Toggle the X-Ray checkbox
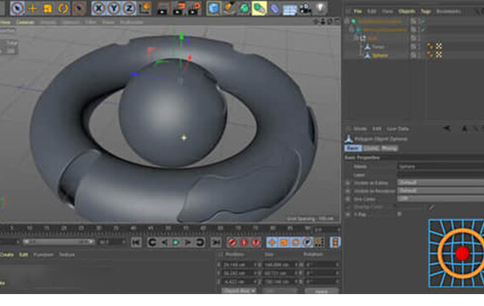The width and height of the screenshot is (484, 306). pos(399,214)
